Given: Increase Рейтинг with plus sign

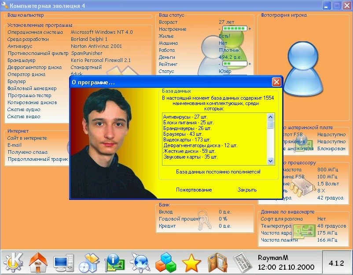Looking at the screenshot, I should [x=250, y=64].
